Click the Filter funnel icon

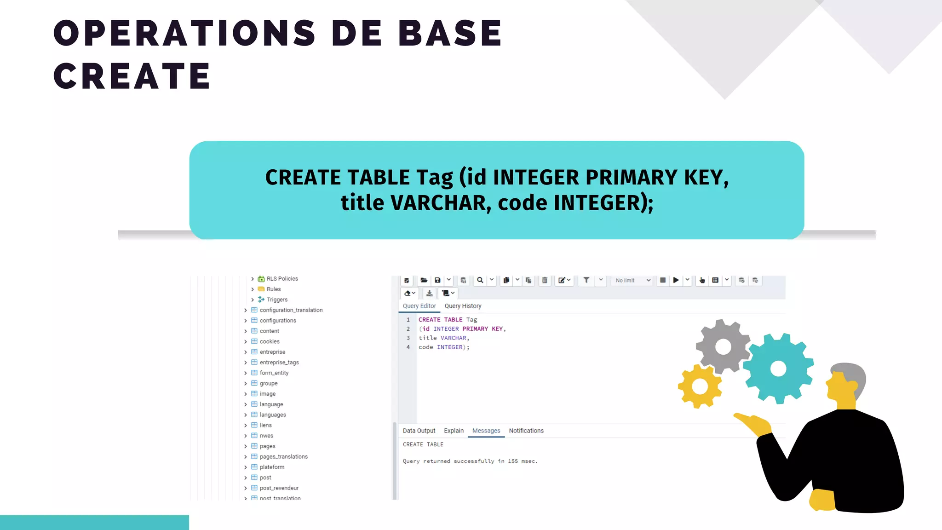586,280
